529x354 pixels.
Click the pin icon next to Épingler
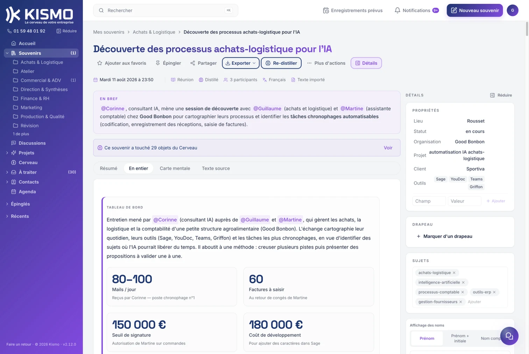tap(158, 63)
